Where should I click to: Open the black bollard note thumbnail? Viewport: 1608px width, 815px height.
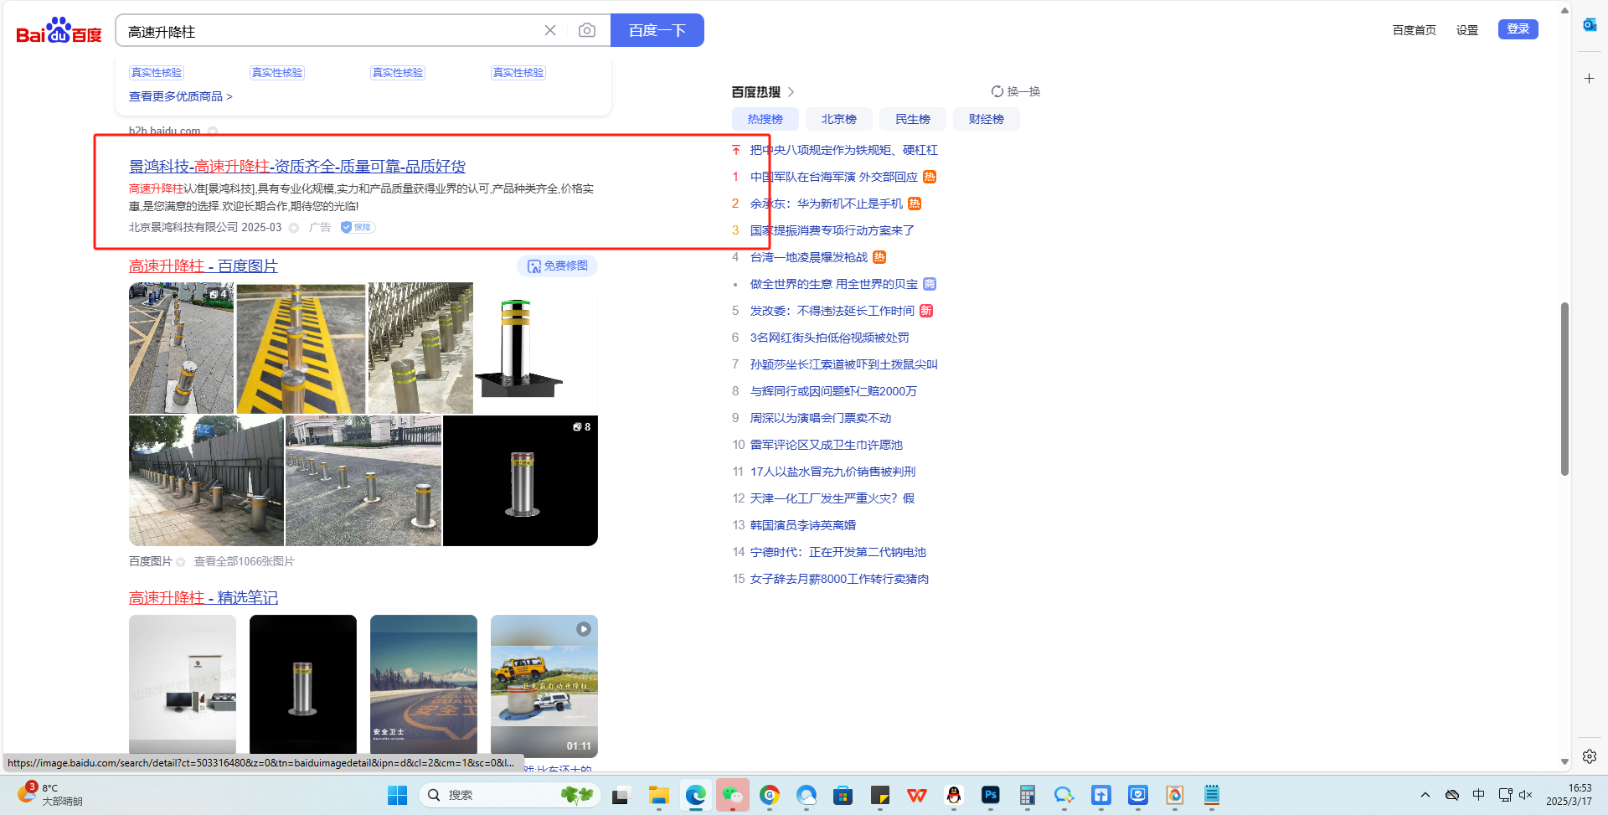click(x=303, y=685)
